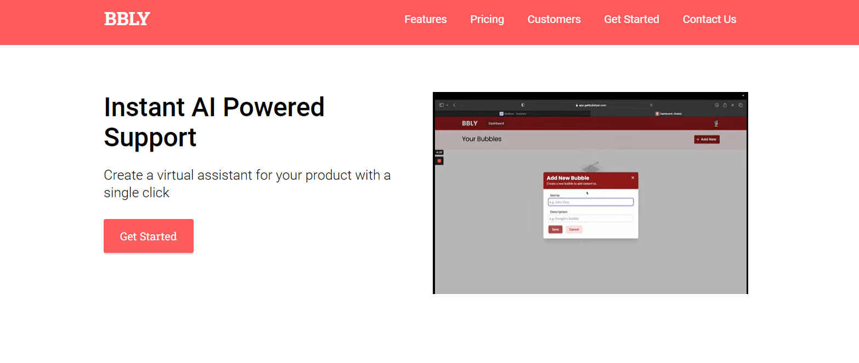Select Get Started in the top navigation
Viewport: 859px width, 363px height.
631,19
